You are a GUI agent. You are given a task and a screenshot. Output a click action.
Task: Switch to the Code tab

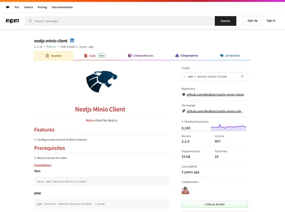pyautogui.click(x=95, y=55)
